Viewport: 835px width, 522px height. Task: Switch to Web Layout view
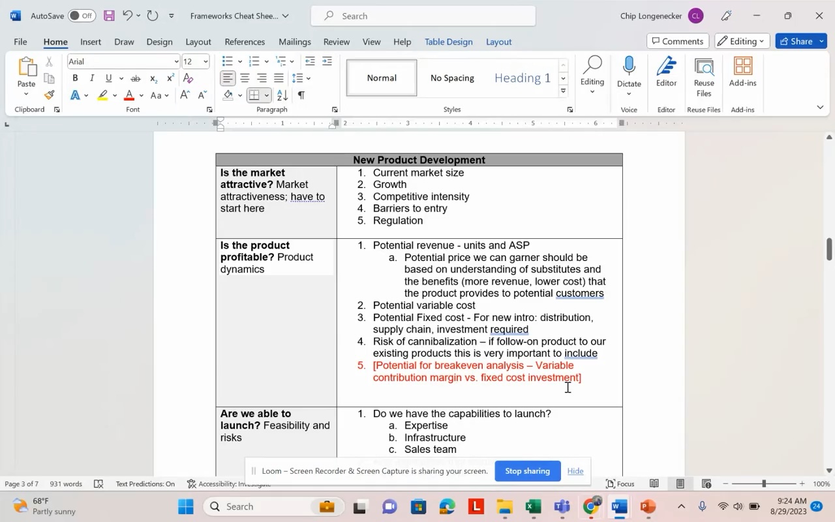(706, 484)
